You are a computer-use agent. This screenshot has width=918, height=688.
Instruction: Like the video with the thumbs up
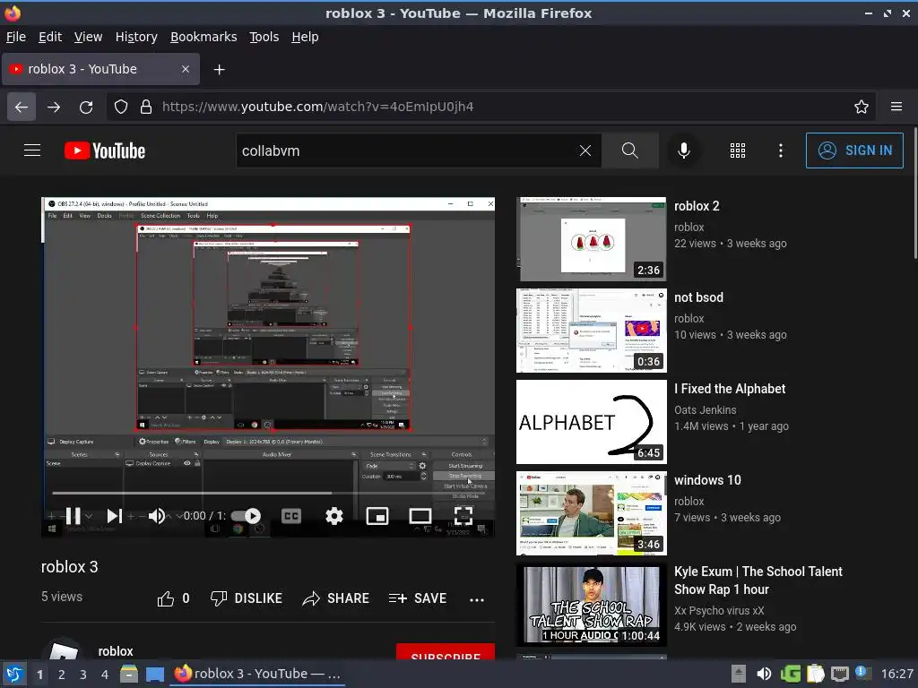coord(173,598)
